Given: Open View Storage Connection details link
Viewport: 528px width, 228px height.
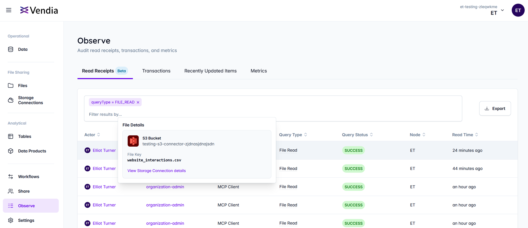Looking at the screenshot, I should coord(156,171).
